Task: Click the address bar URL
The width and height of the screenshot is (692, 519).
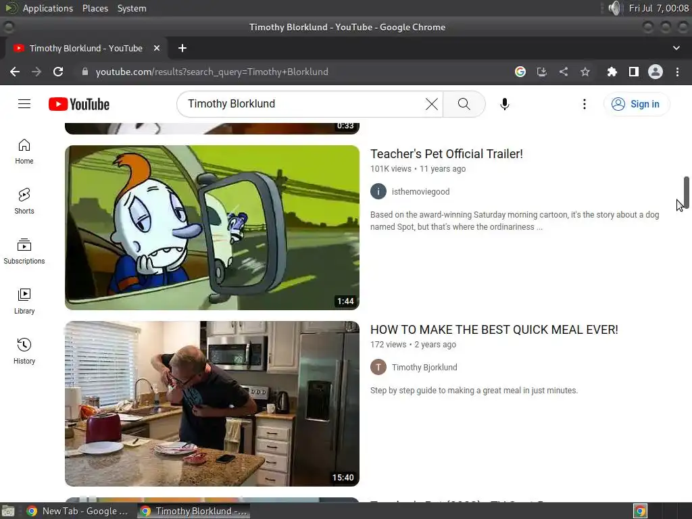Action: [212, 72]
